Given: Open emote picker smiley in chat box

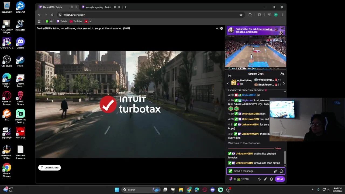Looking at the screenshot, I should click(x=281, y=171).
